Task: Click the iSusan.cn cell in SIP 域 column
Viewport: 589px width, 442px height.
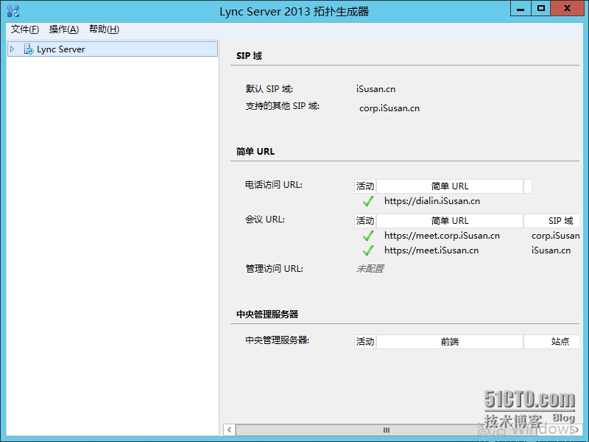Action: pos(551,250)
